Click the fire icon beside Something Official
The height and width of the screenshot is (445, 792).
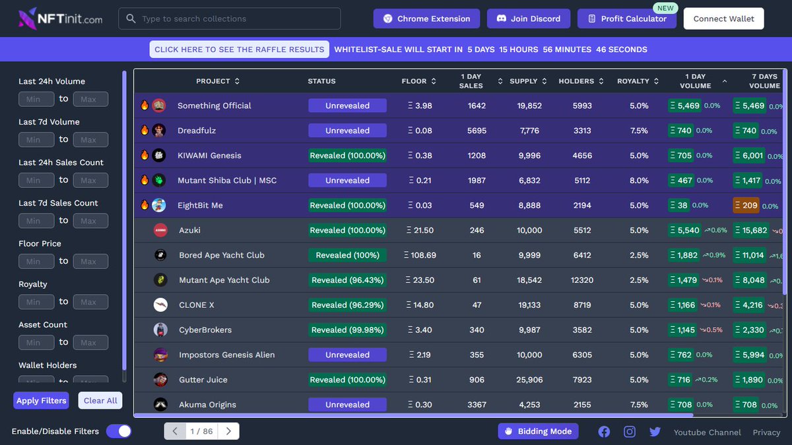coord(145,105)
